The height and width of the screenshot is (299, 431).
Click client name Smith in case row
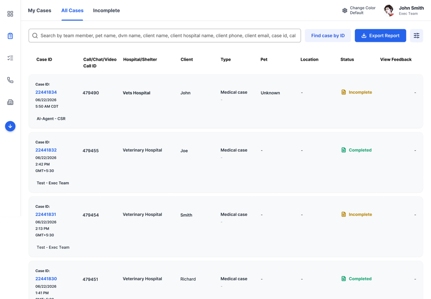point(186,215)
